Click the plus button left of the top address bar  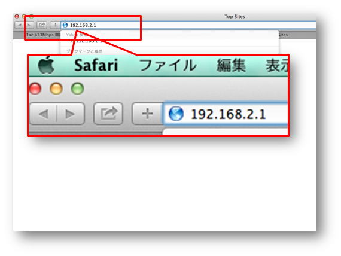point(55,25)
